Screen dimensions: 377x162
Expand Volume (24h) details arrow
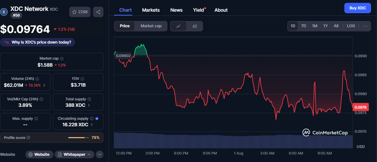coord(44,85)
